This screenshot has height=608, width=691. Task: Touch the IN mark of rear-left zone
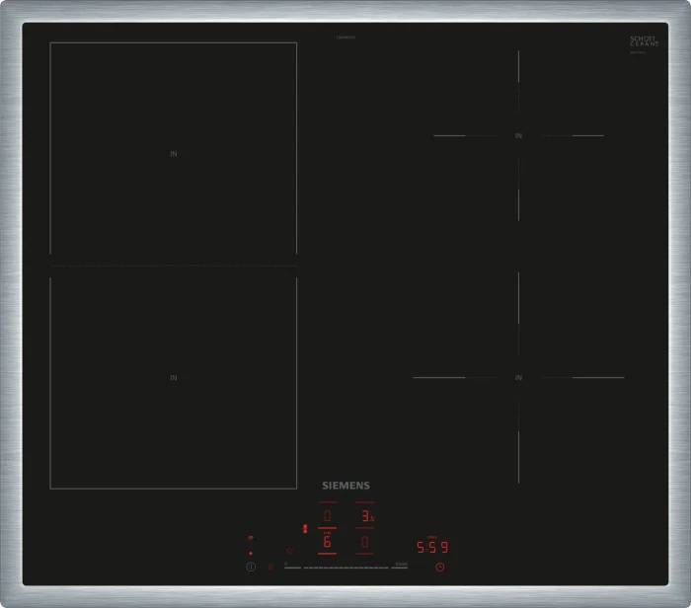click(x=174, y=154)
